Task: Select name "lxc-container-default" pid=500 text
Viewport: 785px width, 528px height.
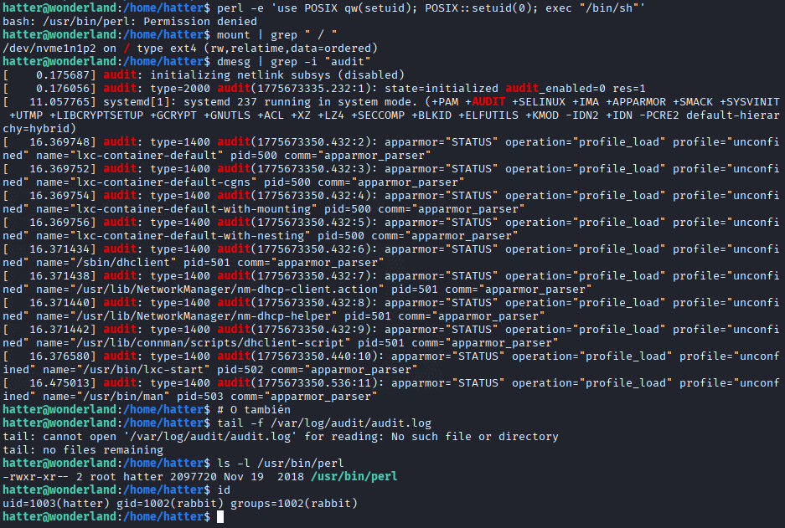Action: (157, 156)
